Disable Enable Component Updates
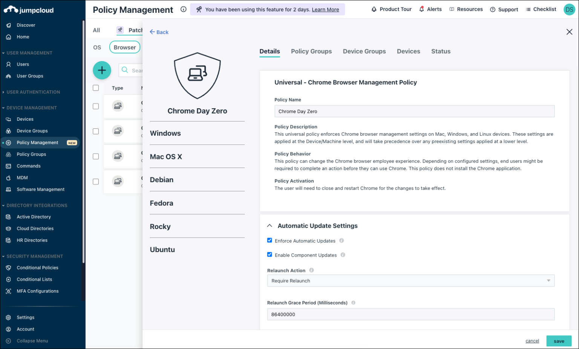 point(270,254)
